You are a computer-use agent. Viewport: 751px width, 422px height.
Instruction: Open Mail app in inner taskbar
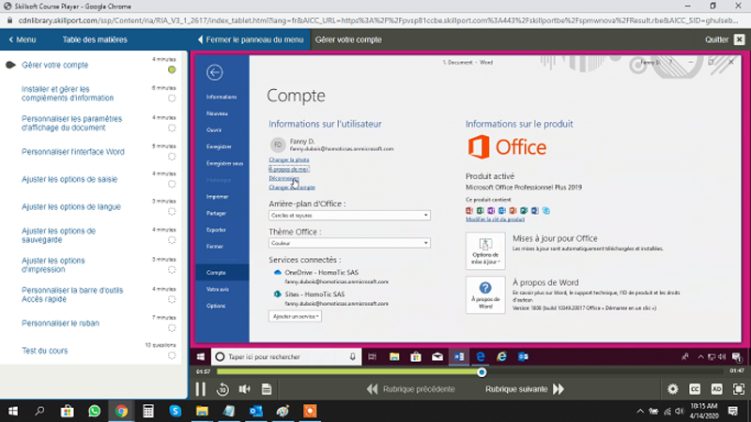[x=437, y=356]
